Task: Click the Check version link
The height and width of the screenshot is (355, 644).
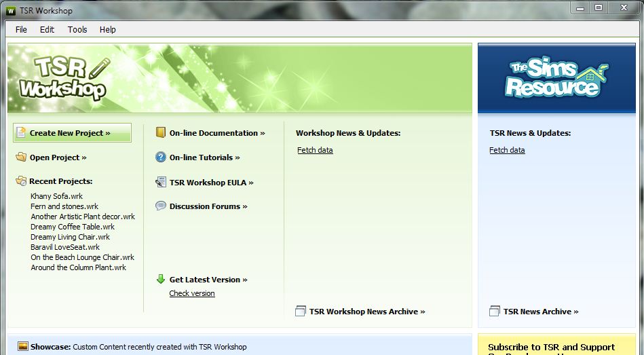Action: [192, 293]
